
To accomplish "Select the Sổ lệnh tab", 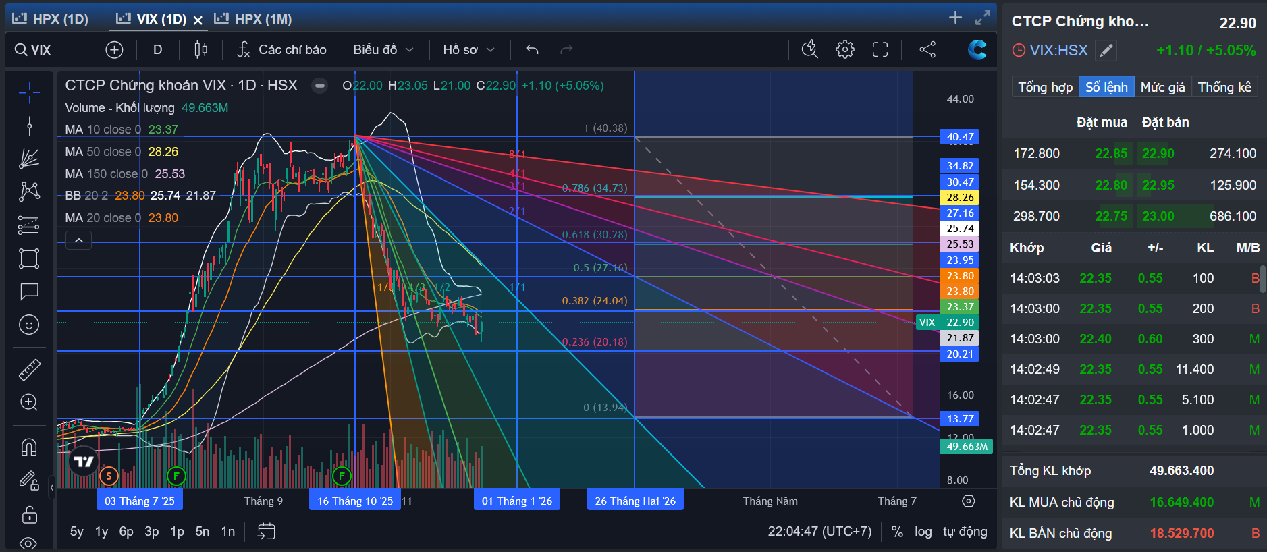I will pos(1106,87).
